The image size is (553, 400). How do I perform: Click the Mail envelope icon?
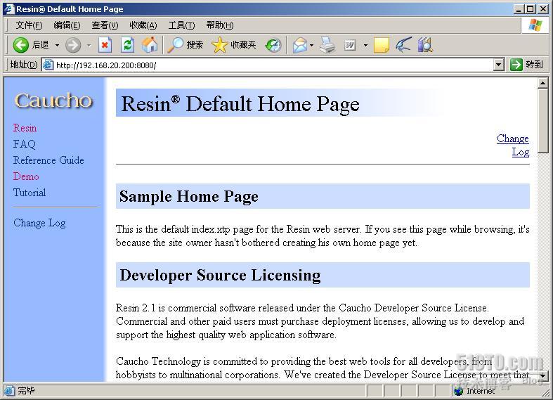300,45
